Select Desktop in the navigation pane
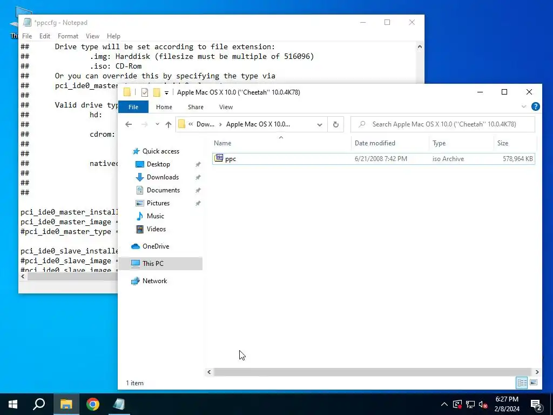Viewport: 553px width, 415px height. [158, 164]
